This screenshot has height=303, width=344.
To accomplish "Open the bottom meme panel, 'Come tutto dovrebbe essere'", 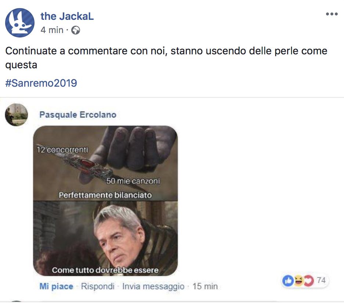I will [105, 238].
